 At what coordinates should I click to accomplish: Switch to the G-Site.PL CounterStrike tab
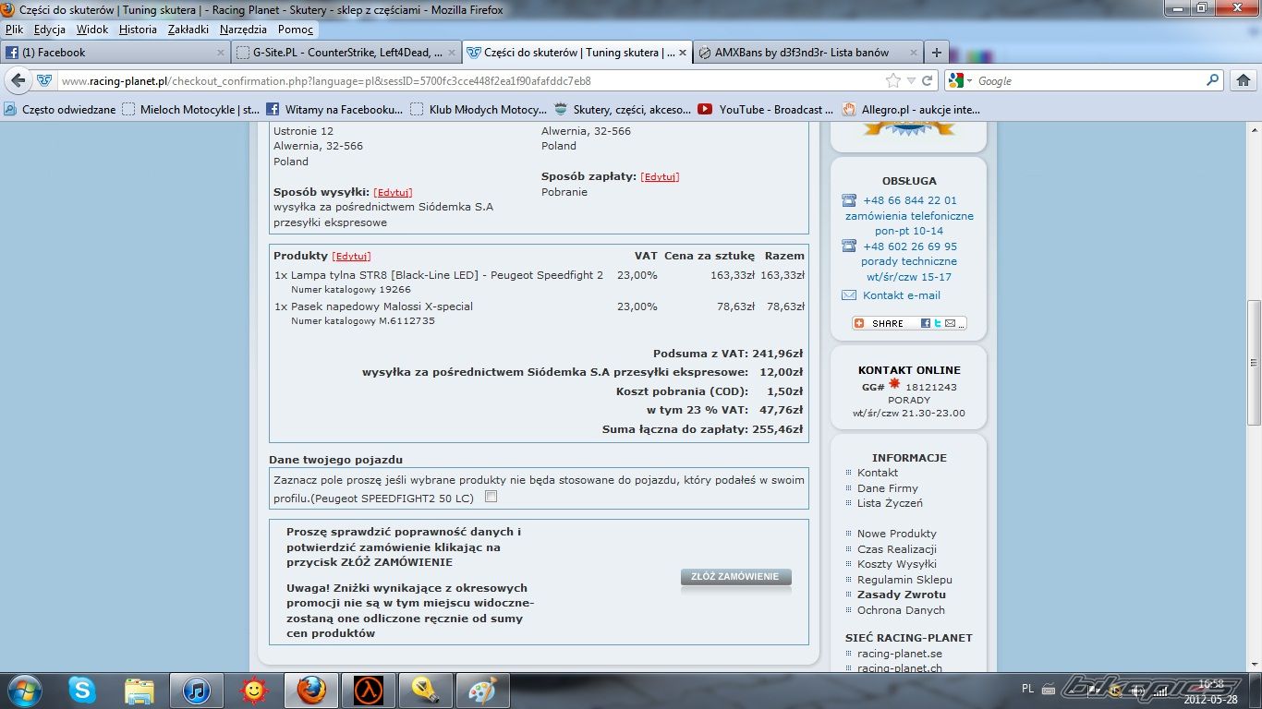pyautogui.click(x=346, y=53)
